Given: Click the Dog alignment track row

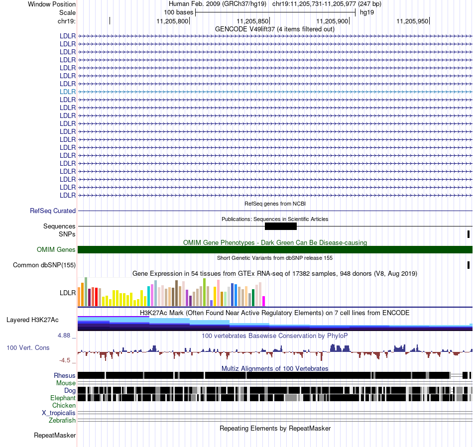Looking at the screenshot, I should click(x=275, y=391).
